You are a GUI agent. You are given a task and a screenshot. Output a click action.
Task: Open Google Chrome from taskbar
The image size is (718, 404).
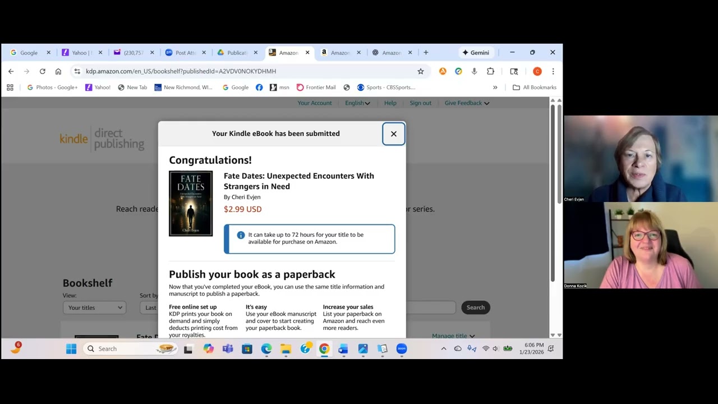(324, 348)
